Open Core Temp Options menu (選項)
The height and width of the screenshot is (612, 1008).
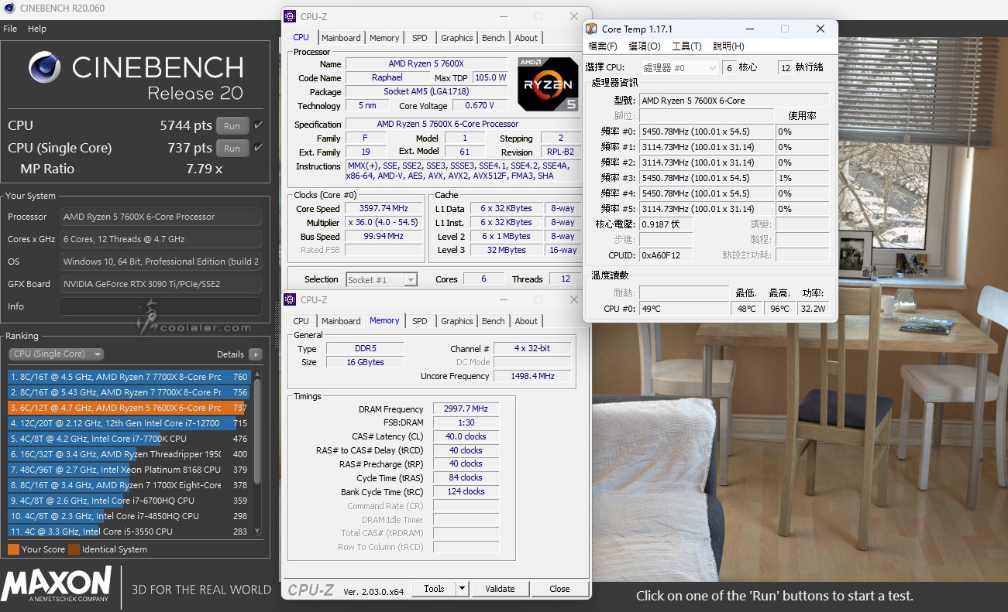tap(645, 46)
